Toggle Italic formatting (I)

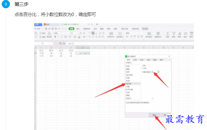[x=59, y=37]
